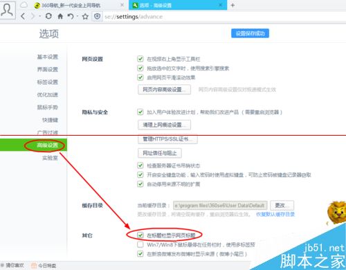Toggle 自动停用来源不明的扩展 checkbox
The width and height of the screenshot is (346, 270).
point(140,184)
